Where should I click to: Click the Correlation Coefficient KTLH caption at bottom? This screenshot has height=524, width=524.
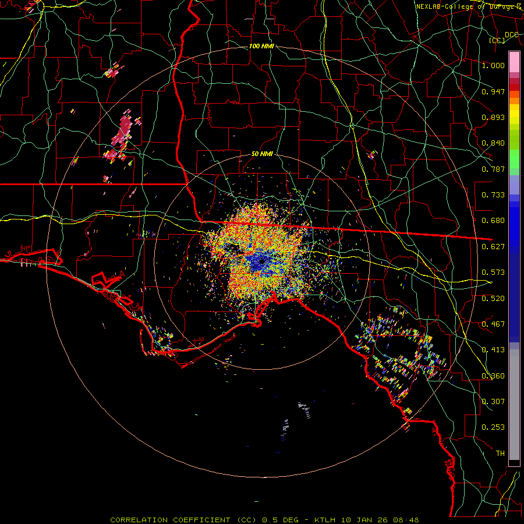point(264,520)
